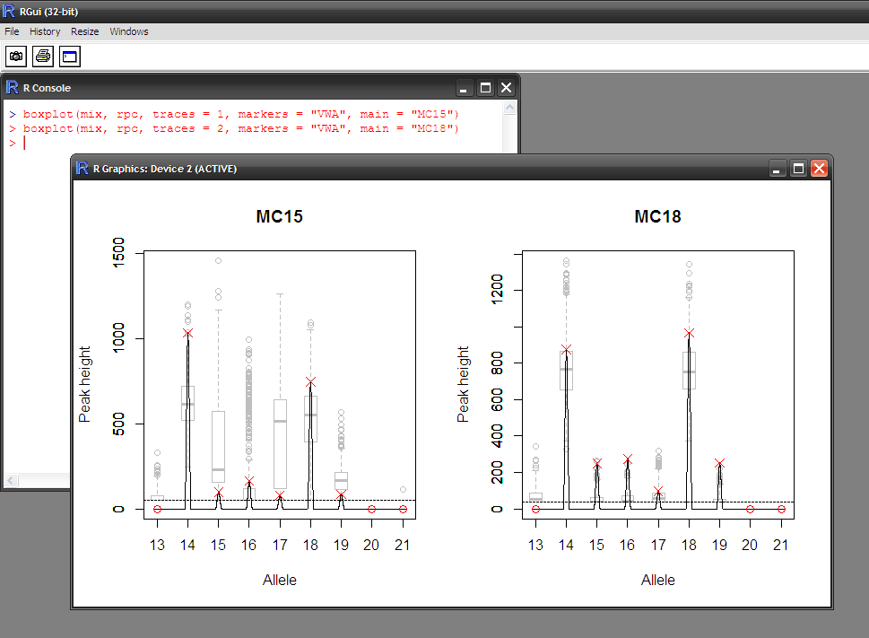Minimize the R Console window
The image size is (869, 638).
point(465,88)
